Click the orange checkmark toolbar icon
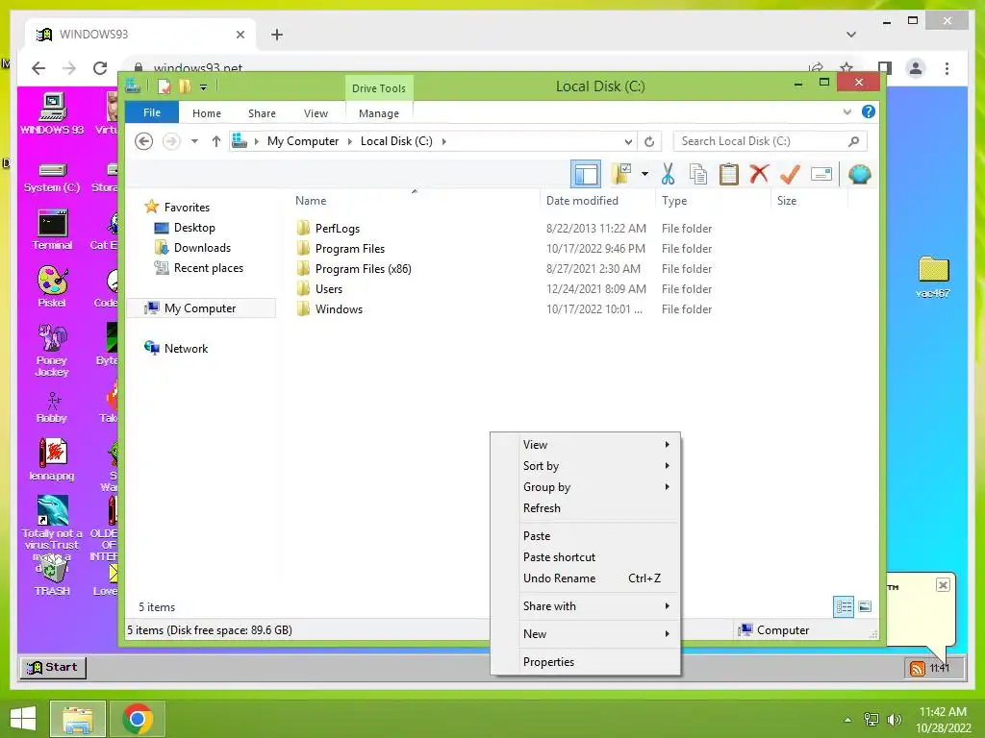 (790, 174)
